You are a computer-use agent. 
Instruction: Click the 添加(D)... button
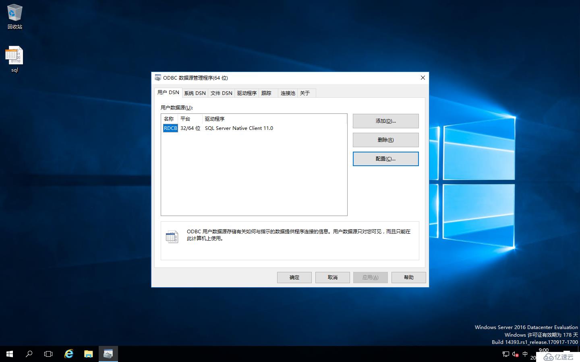point(386,121)
